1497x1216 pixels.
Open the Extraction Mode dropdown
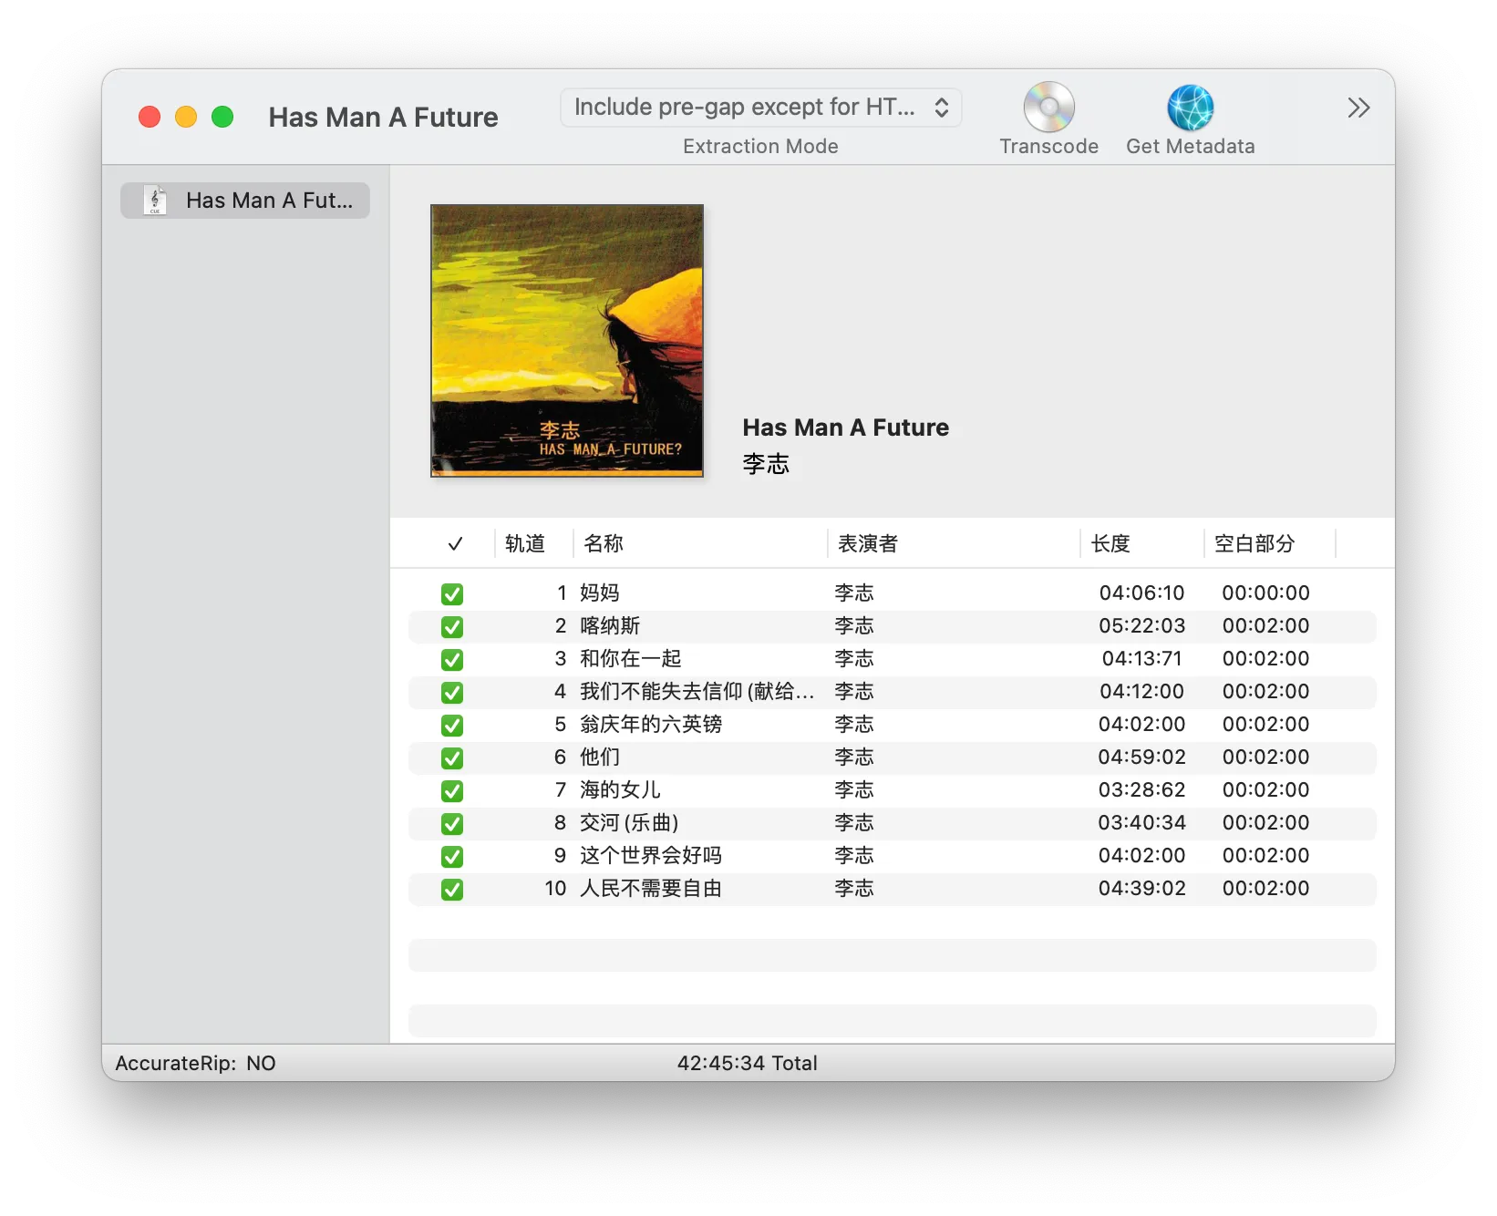tap(760, 108)
